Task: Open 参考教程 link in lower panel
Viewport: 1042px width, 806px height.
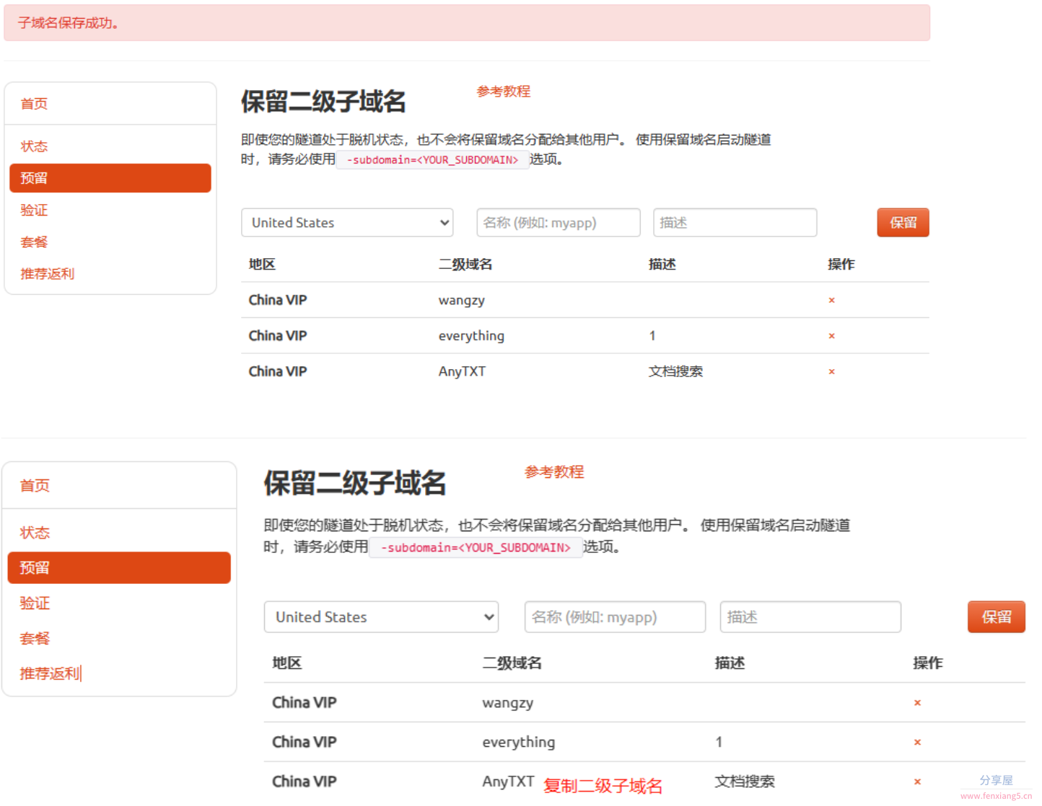Action: click(x=554, y=472)
